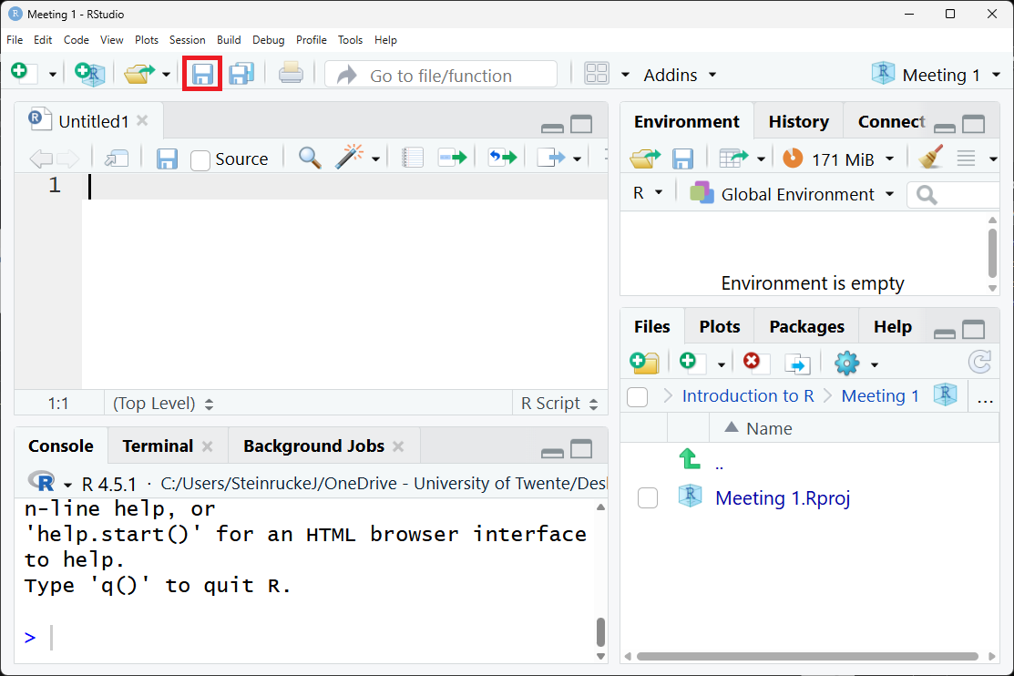The width and height of the screenshot is (1014, 676).
Task: Check the box next to Meeting 1.Rproj
Action: [648, 498]
